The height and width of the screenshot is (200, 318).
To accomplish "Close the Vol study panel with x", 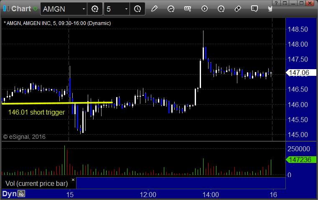I will click(73, 180).
